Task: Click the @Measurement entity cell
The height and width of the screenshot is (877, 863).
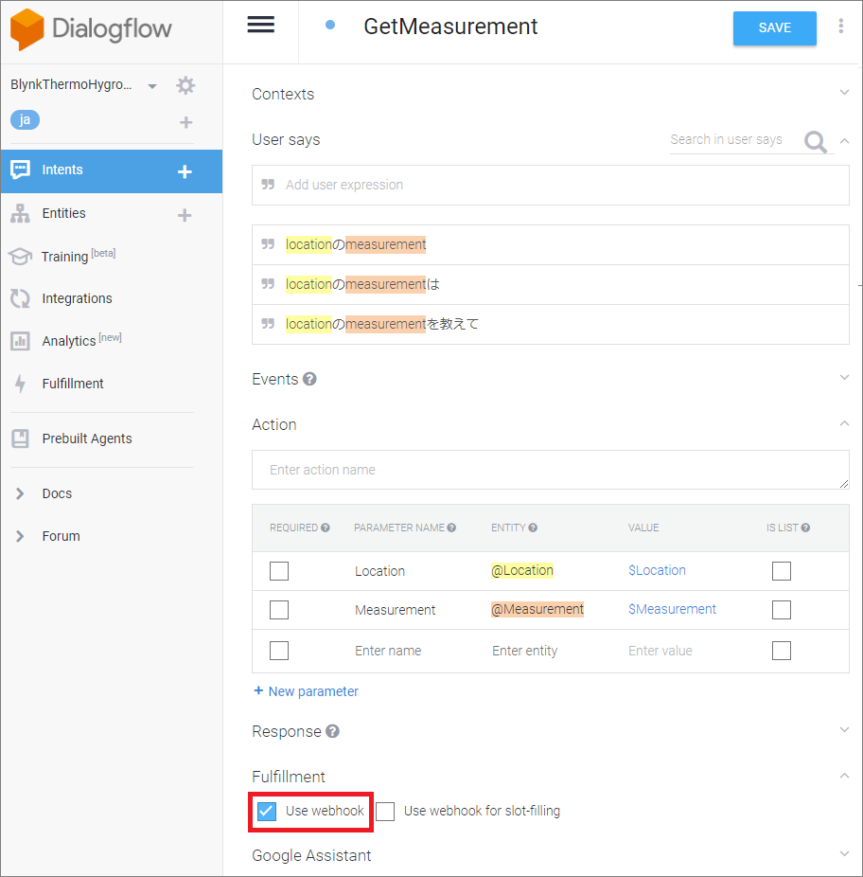Action: tap(537, 609)
